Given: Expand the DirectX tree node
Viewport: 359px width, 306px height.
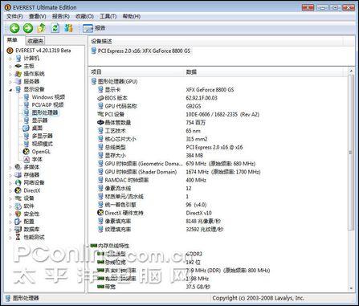Looking at the screenshot, I should 10,191.
